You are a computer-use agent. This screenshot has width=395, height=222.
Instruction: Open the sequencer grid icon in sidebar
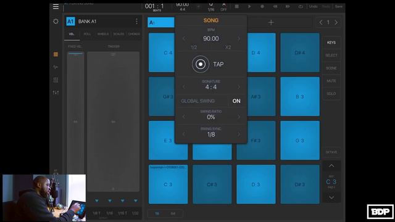[x=56, y=80]
